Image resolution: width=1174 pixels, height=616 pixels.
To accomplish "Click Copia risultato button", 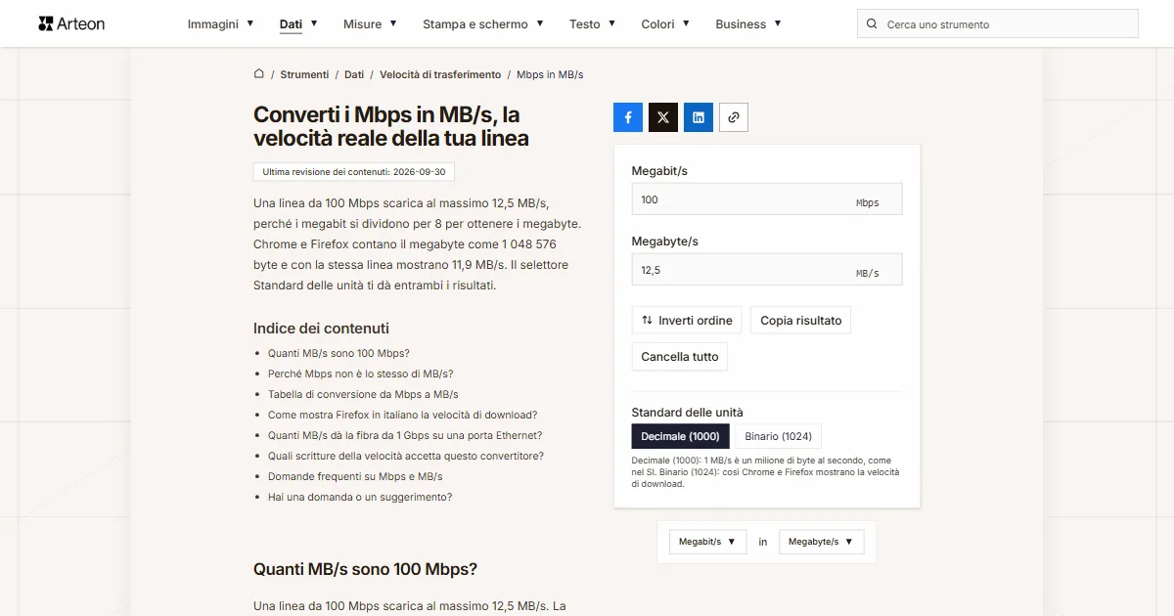I will pos(801,321).
